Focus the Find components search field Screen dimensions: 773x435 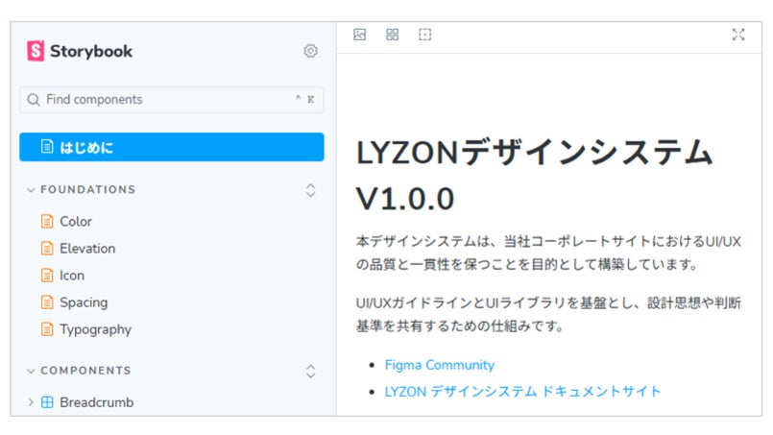[172, 100]
